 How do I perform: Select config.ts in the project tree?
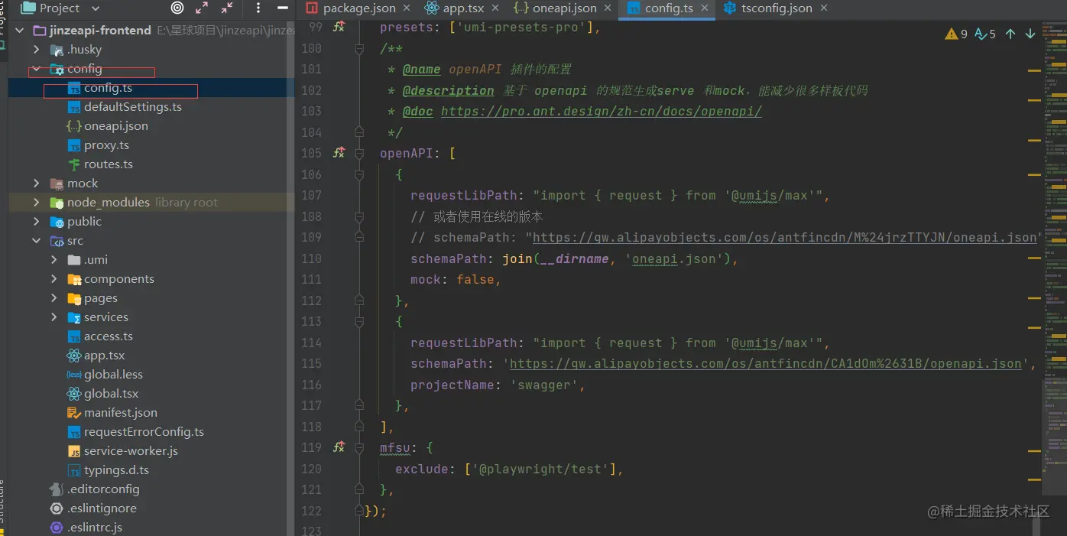(x=108, y=88)
